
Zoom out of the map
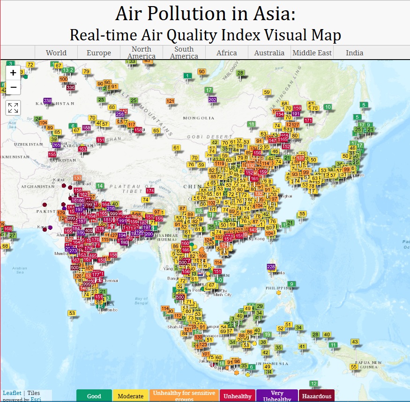[13, 87]
